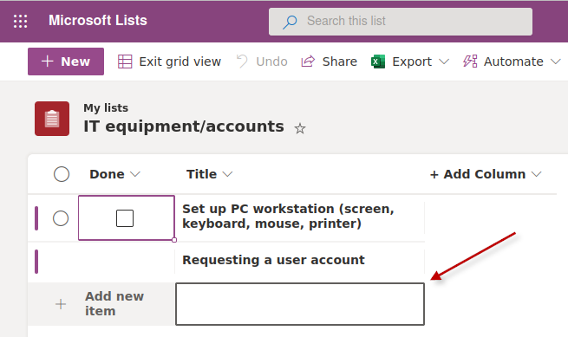This screenshot has height=337, width=568.
Task: Expand the Export dropdown chevron
Action: coord(444,62)
